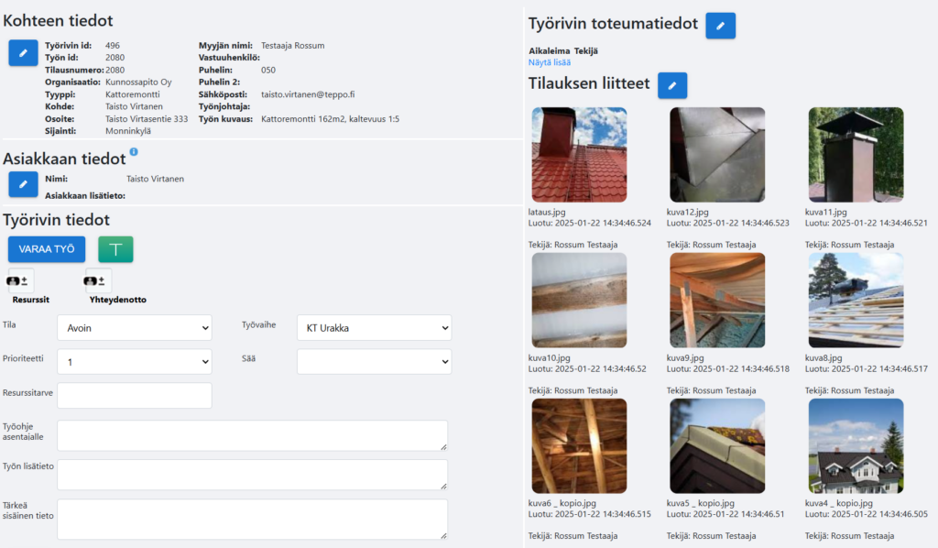Select the phone number 050
The height and width of the screenshot is (548, 938).
click(x=268, y=70)
